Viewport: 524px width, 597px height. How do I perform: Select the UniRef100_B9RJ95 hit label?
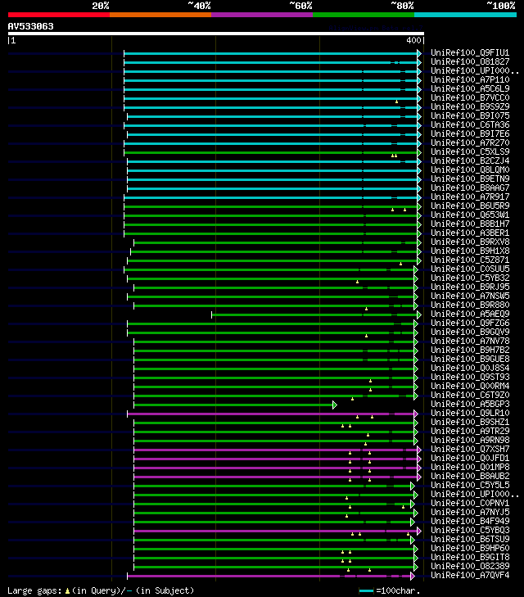[x=470, y=287]
